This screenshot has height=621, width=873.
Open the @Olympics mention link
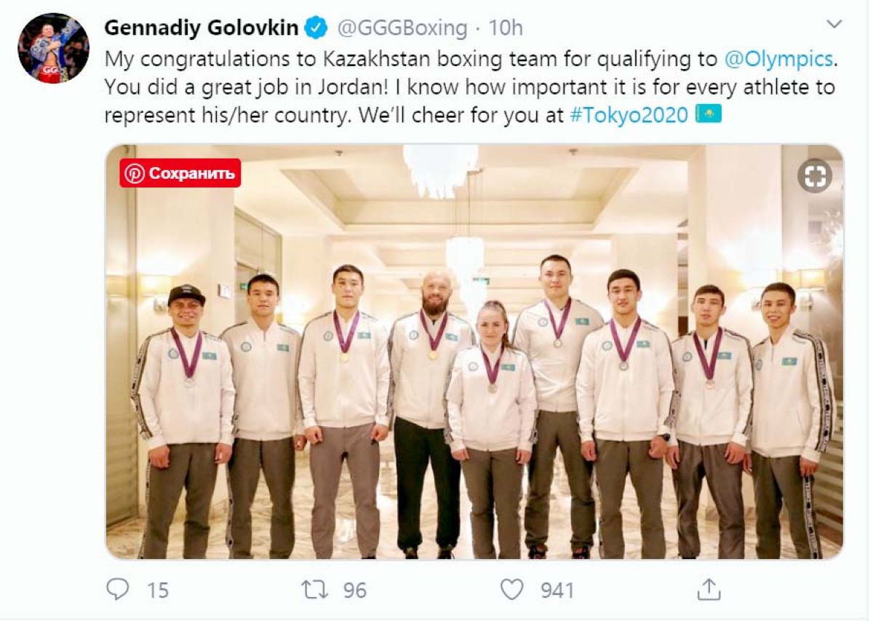click(778, 59)
